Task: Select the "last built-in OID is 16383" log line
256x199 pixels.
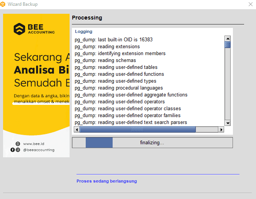Action: point(114,40)
